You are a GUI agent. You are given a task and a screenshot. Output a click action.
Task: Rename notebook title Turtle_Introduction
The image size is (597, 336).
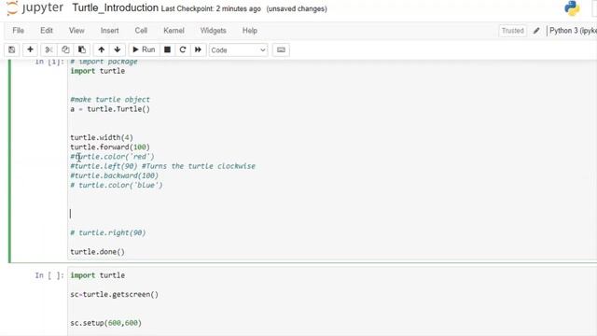click(x=116, y=8)
